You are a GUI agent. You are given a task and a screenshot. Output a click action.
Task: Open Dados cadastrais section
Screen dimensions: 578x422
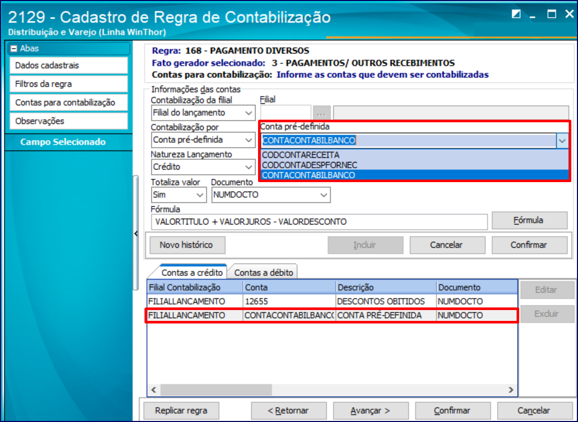click(69, 65)
